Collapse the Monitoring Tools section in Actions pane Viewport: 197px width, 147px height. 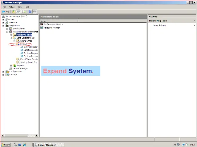tap(194, 21)
